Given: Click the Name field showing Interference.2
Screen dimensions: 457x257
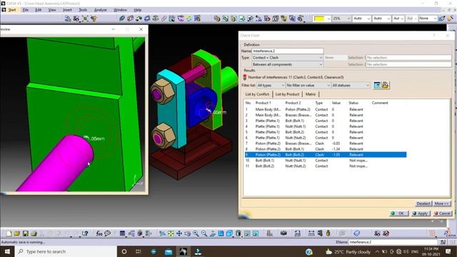Looking at the screenshot, I should tap(287, 51).
